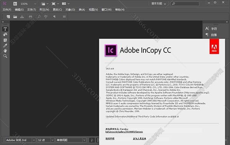Create a new document with the toolbar icon
The width and height of the screenshot is (230, 145).
click(x=8, y=16)
